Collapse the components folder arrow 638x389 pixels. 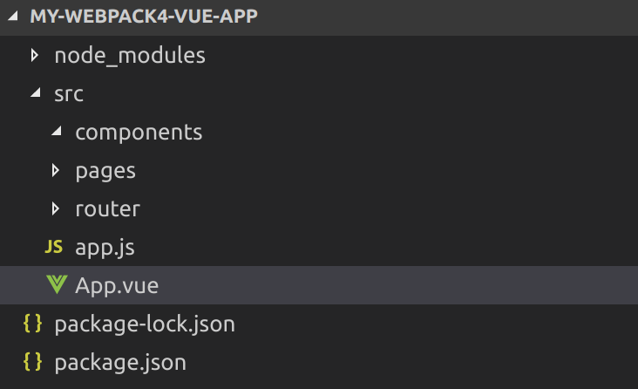click(x=57, y=131)
